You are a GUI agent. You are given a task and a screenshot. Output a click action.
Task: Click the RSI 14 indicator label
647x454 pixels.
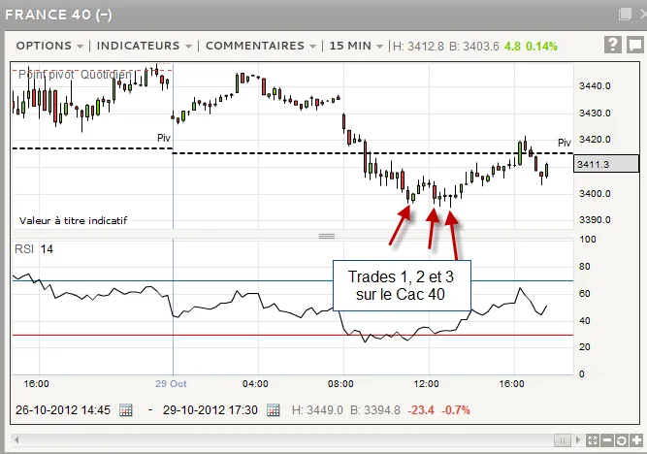point(34,249)
